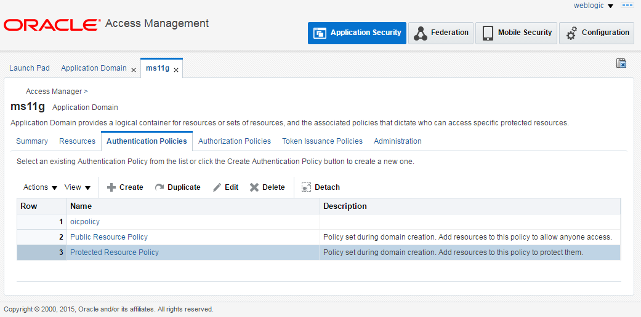Close the Application Domain tab
Viewport: 641px width, 317px height.
[134, 70]
